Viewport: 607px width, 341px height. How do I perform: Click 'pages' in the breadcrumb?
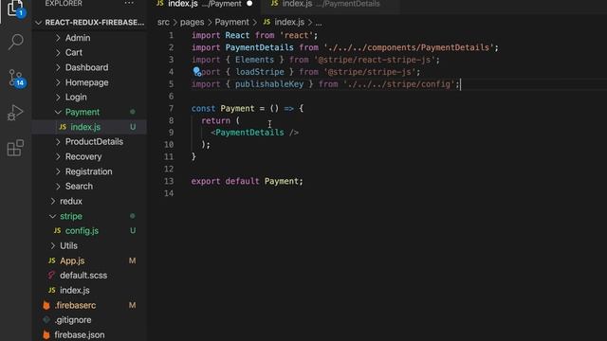click(192, 23)
